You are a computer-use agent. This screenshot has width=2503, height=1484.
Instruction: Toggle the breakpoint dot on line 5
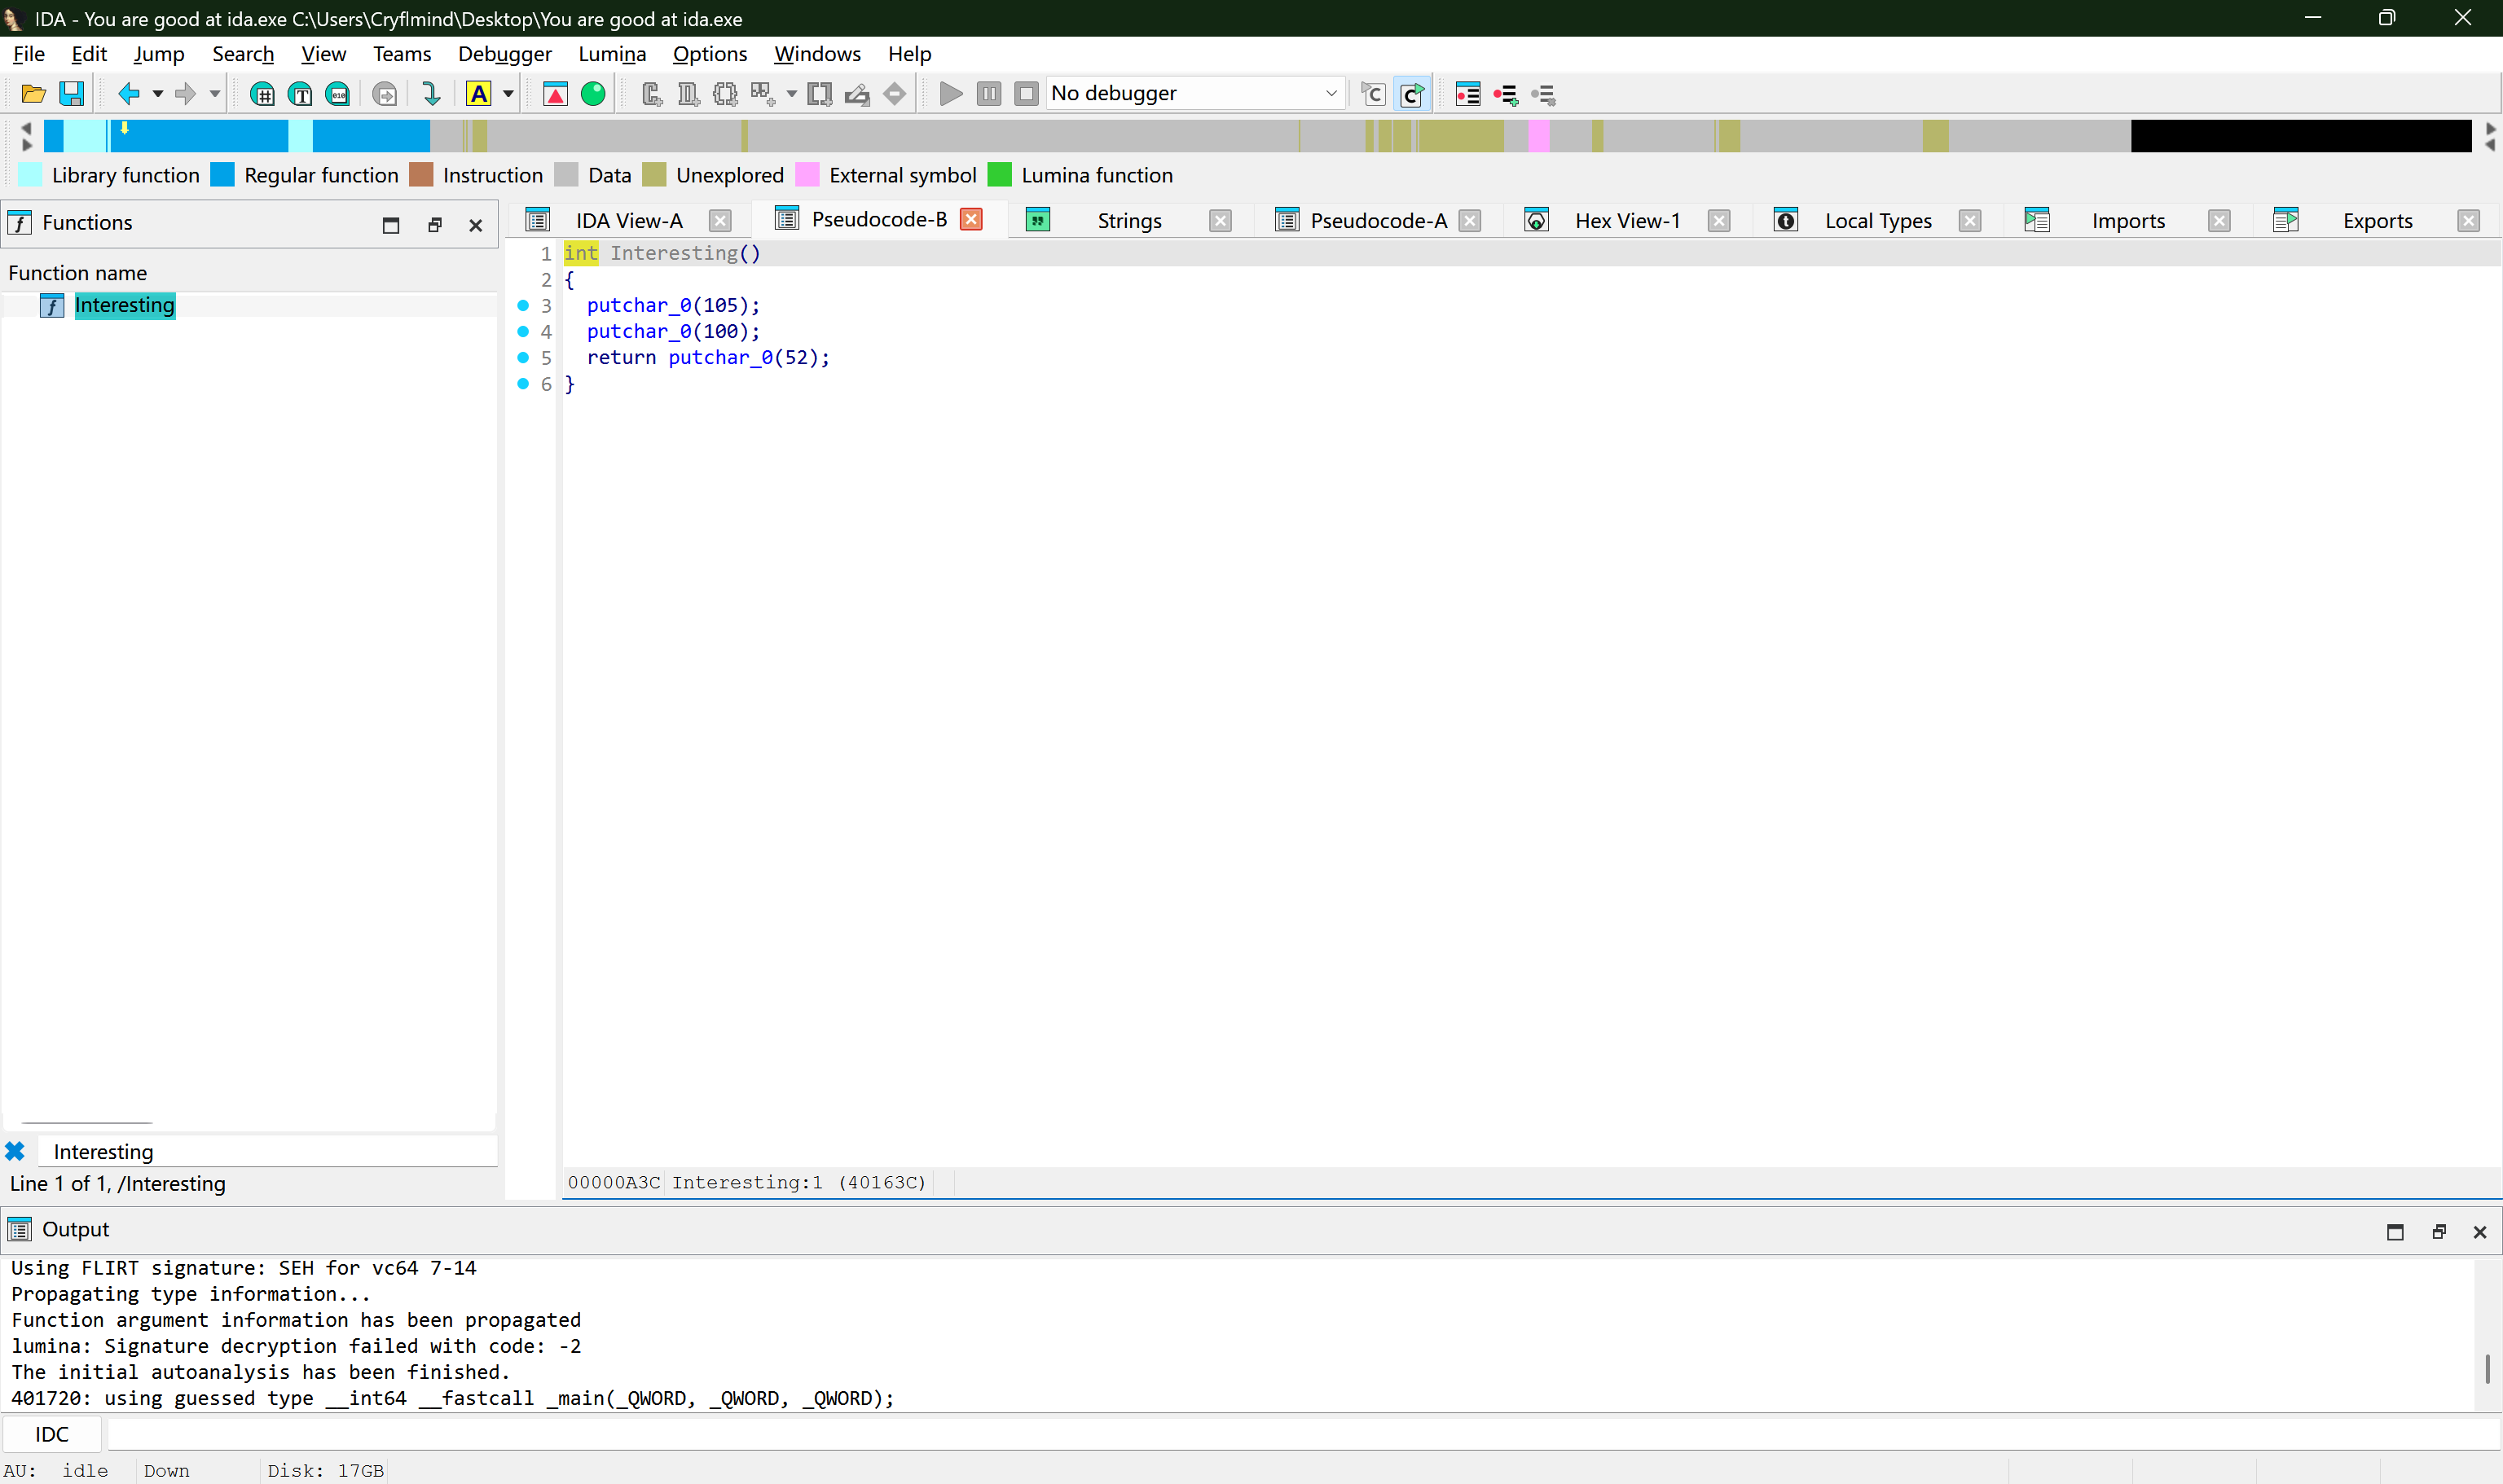pos(523,358)
